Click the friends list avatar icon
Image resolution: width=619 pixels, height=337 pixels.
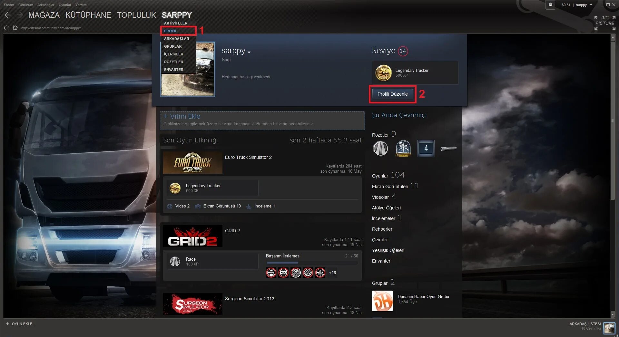pyautogui.click(x=609, y=328)
